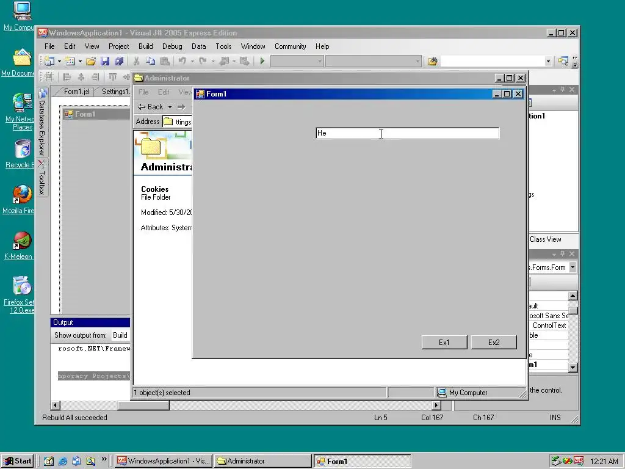Switch to the Form1.jsl editor tab

76,92
